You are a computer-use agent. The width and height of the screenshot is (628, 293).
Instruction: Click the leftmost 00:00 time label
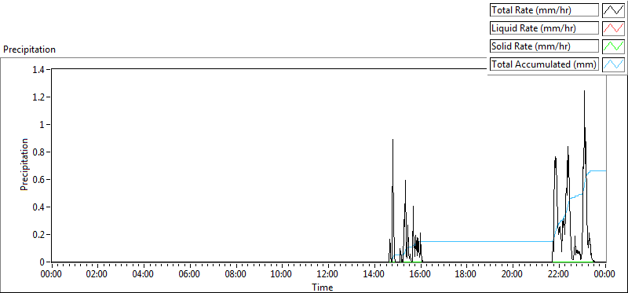pos(52,275)
